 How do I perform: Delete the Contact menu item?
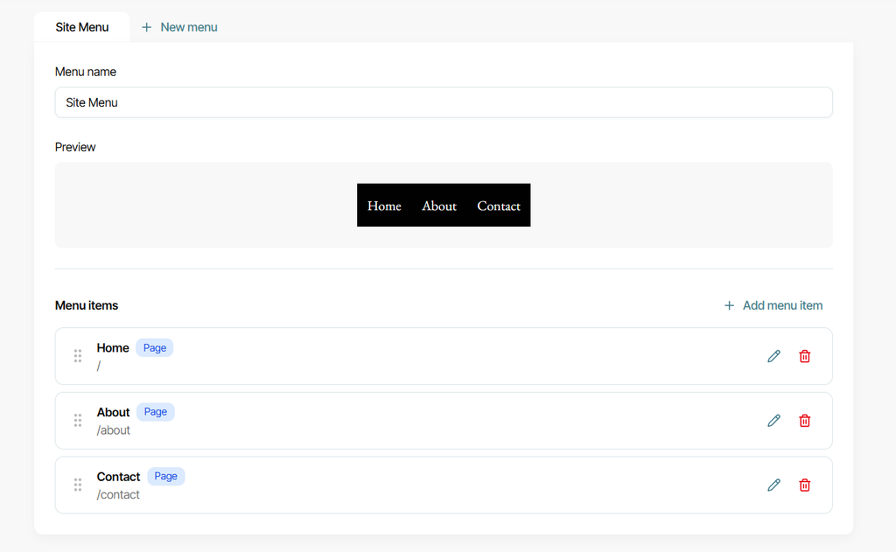[x=805, y=486]
